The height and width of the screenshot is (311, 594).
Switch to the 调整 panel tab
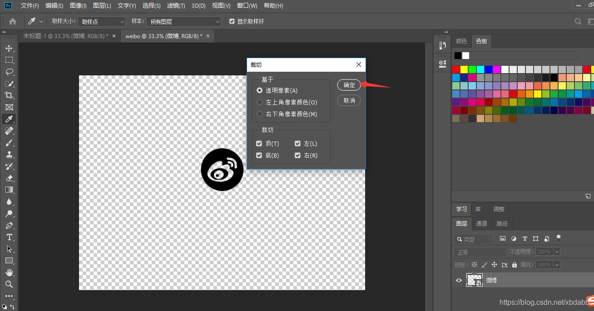[499, 209]
